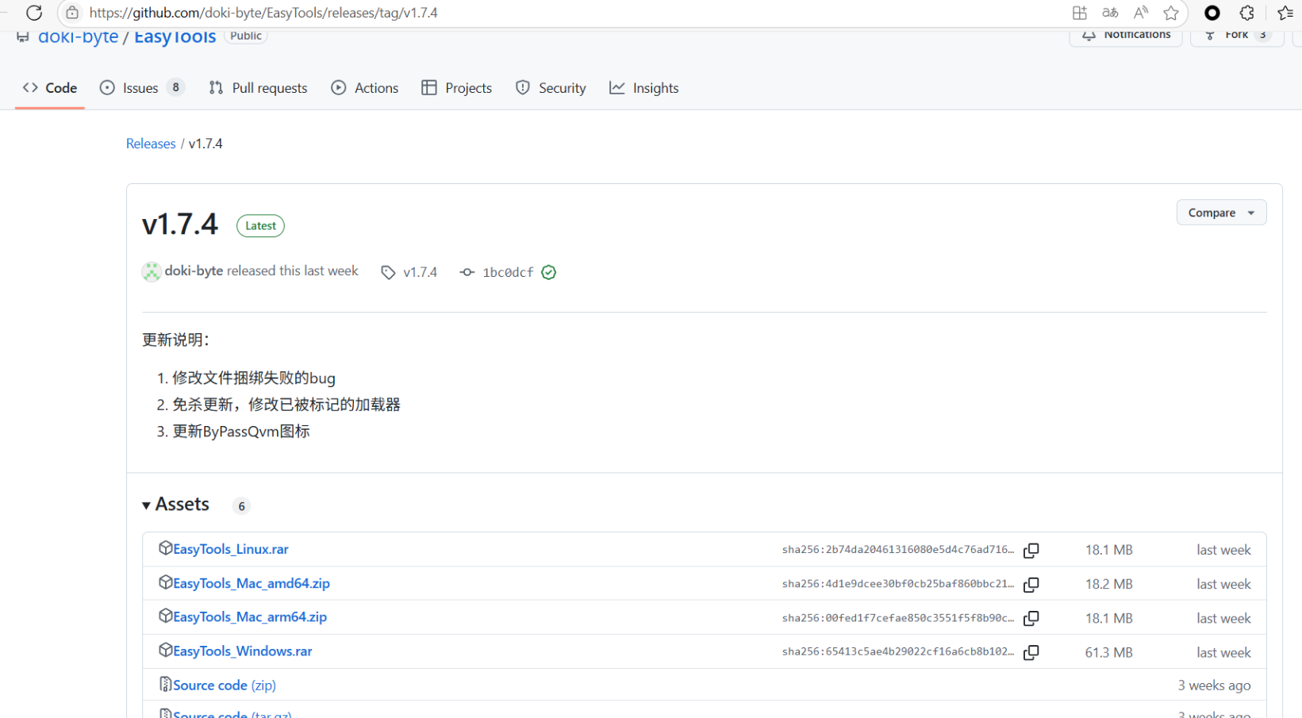Image resolution: width=1302 pixels, height=718 pixels.
Task: Open the doki-byte avatar image
Action: click(151, 271)
